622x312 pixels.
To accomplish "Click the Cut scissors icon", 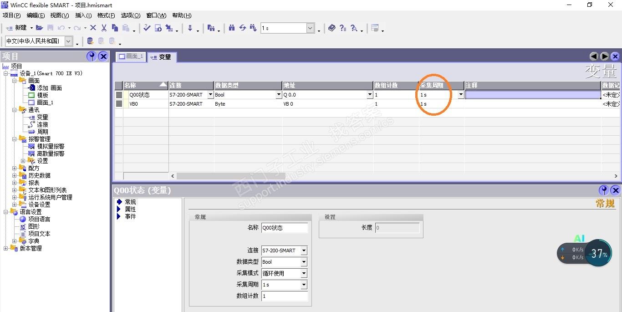I will point(104,28).
